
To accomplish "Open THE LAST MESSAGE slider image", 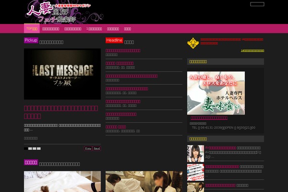I will pyautogui.click(x=62, y=74).
